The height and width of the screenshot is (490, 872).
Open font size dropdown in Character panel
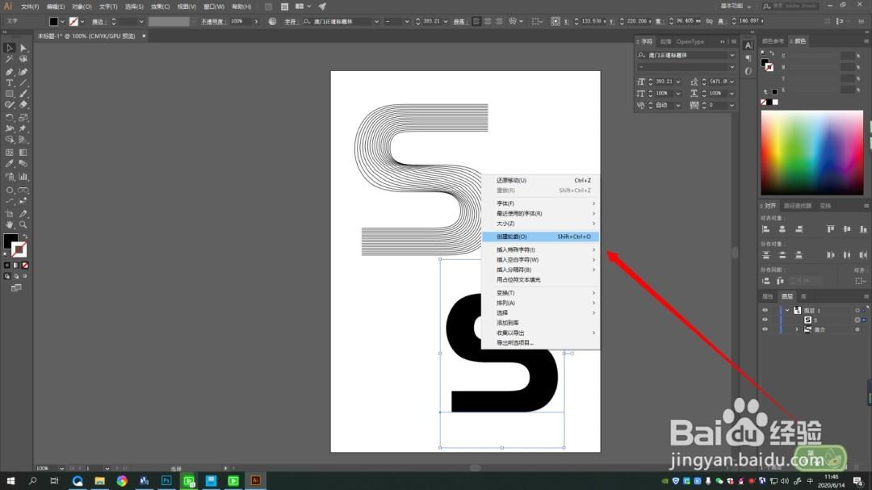[678, 82]
